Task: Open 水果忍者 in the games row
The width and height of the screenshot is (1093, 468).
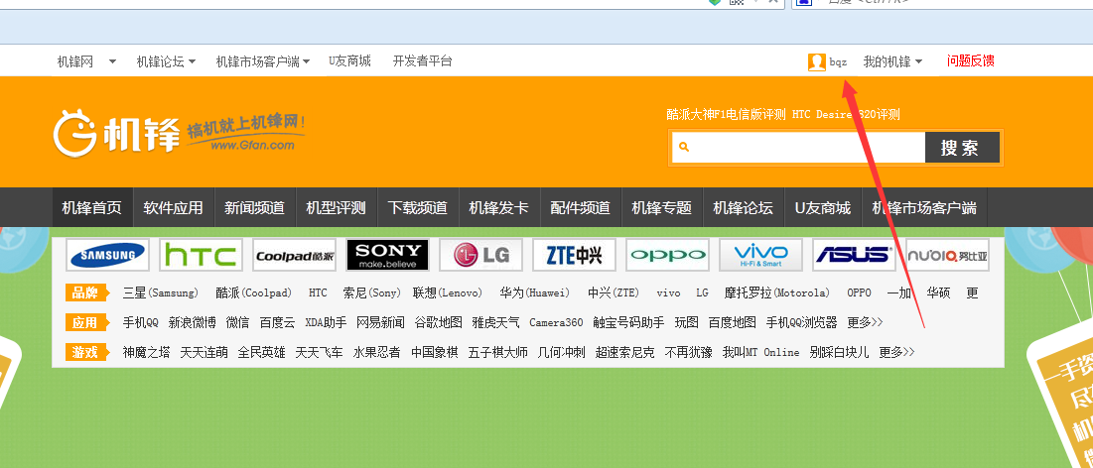Action: coord(376,352)
